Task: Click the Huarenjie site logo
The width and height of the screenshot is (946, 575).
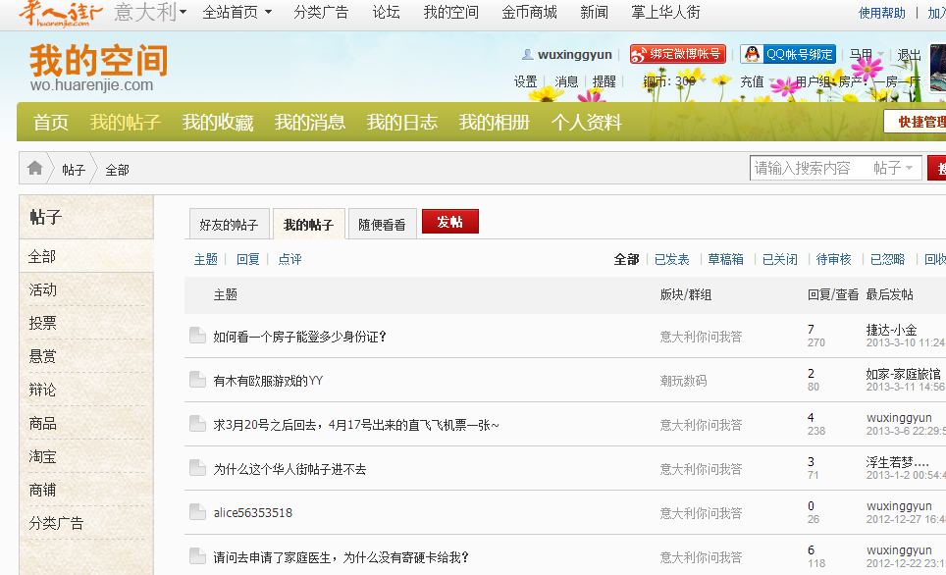Action: pos(60,14)
